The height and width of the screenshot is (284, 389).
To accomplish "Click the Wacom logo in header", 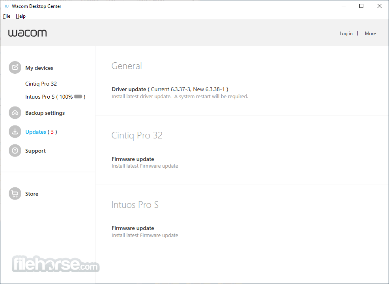I will (27, 33).
